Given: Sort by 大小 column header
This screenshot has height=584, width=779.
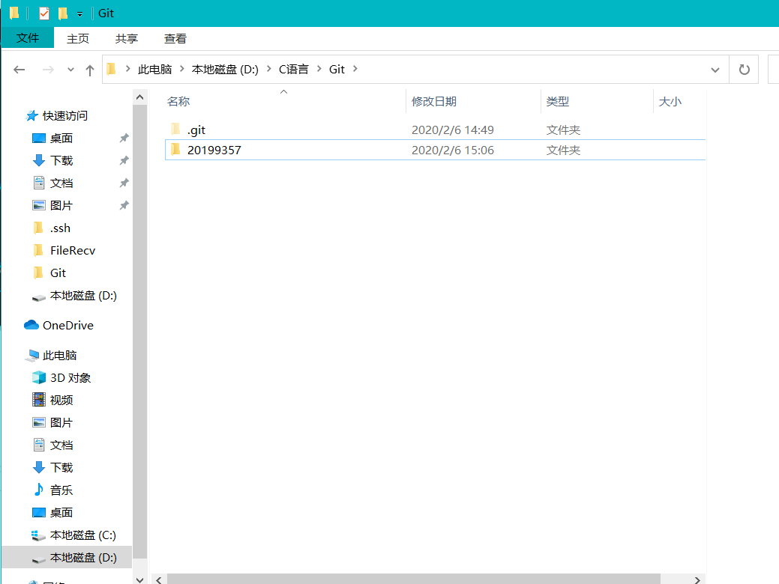Looking at the screenshot, I should pyautogui.click(x=670, y=102).
